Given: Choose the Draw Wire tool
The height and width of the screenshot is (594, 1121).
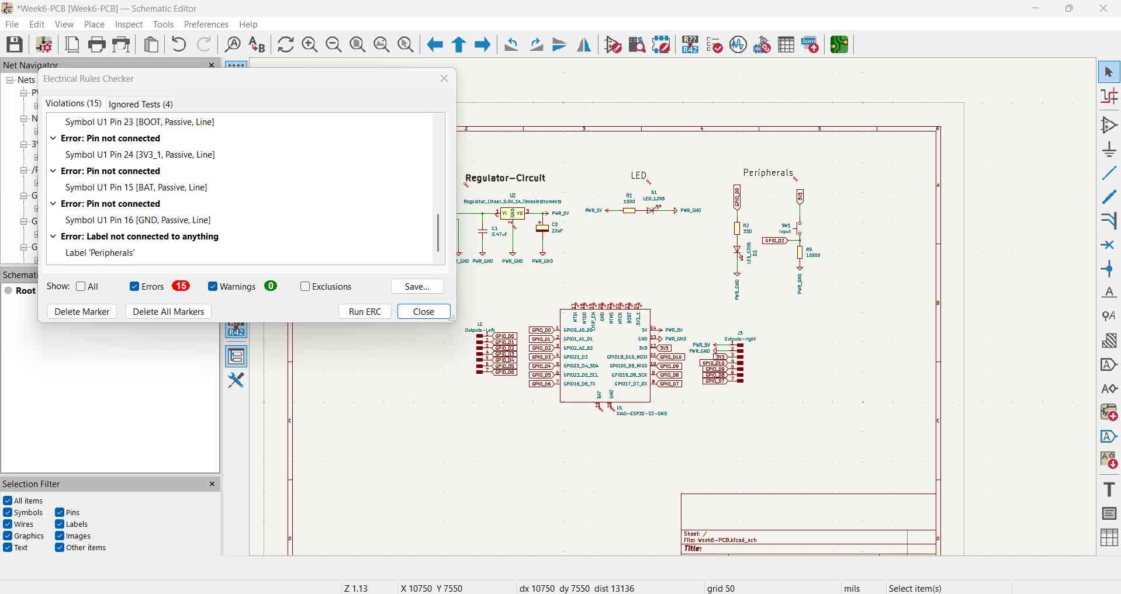Looking at the screenshot, I should (1109, 173).
